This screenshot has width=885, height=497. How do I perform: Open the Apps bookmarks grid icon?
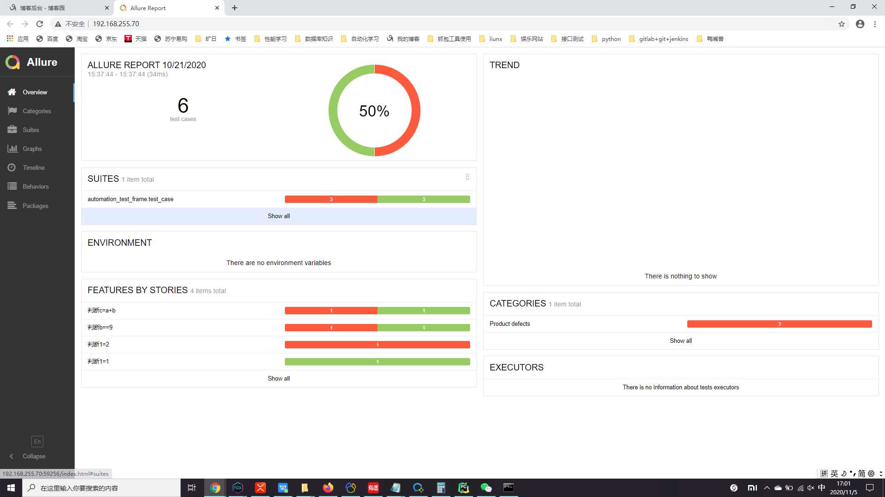click(10, 39)
